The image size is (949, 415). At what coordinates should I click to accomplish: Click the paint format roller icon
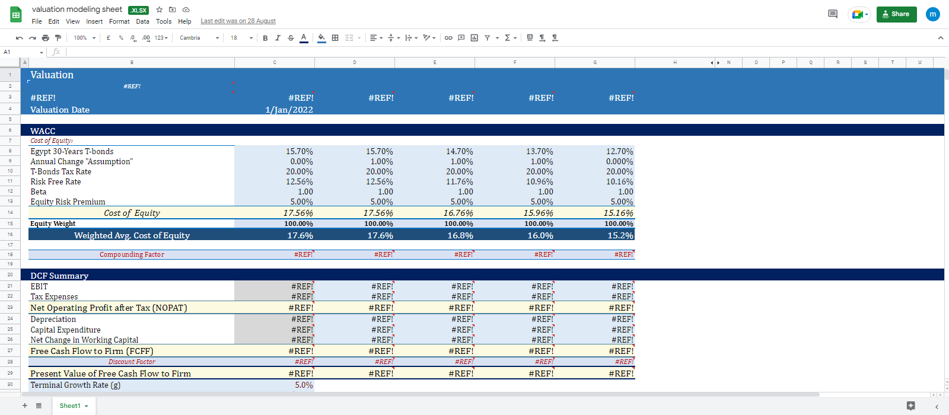click(x=58, y=38)
